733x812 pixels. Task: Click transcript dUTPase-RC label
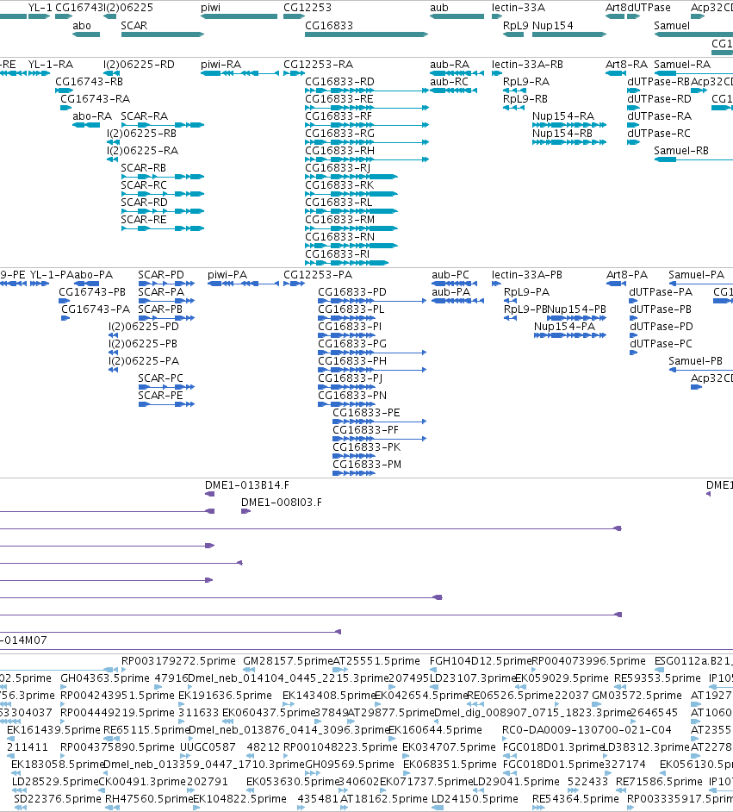659,134
